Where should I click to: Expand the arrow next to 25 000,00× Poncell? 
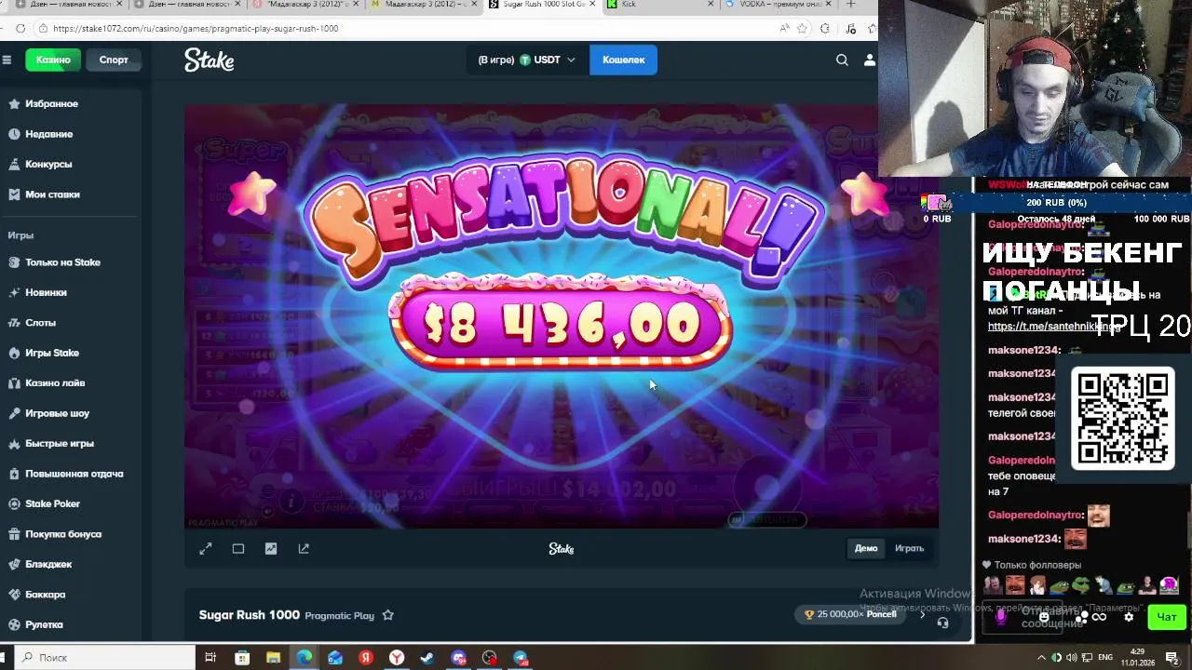[x=923, y=615]
